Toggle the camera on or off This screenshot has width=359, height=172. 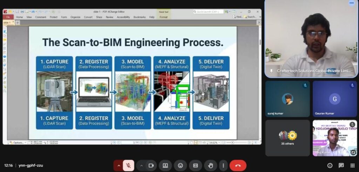tap(151, 165)
